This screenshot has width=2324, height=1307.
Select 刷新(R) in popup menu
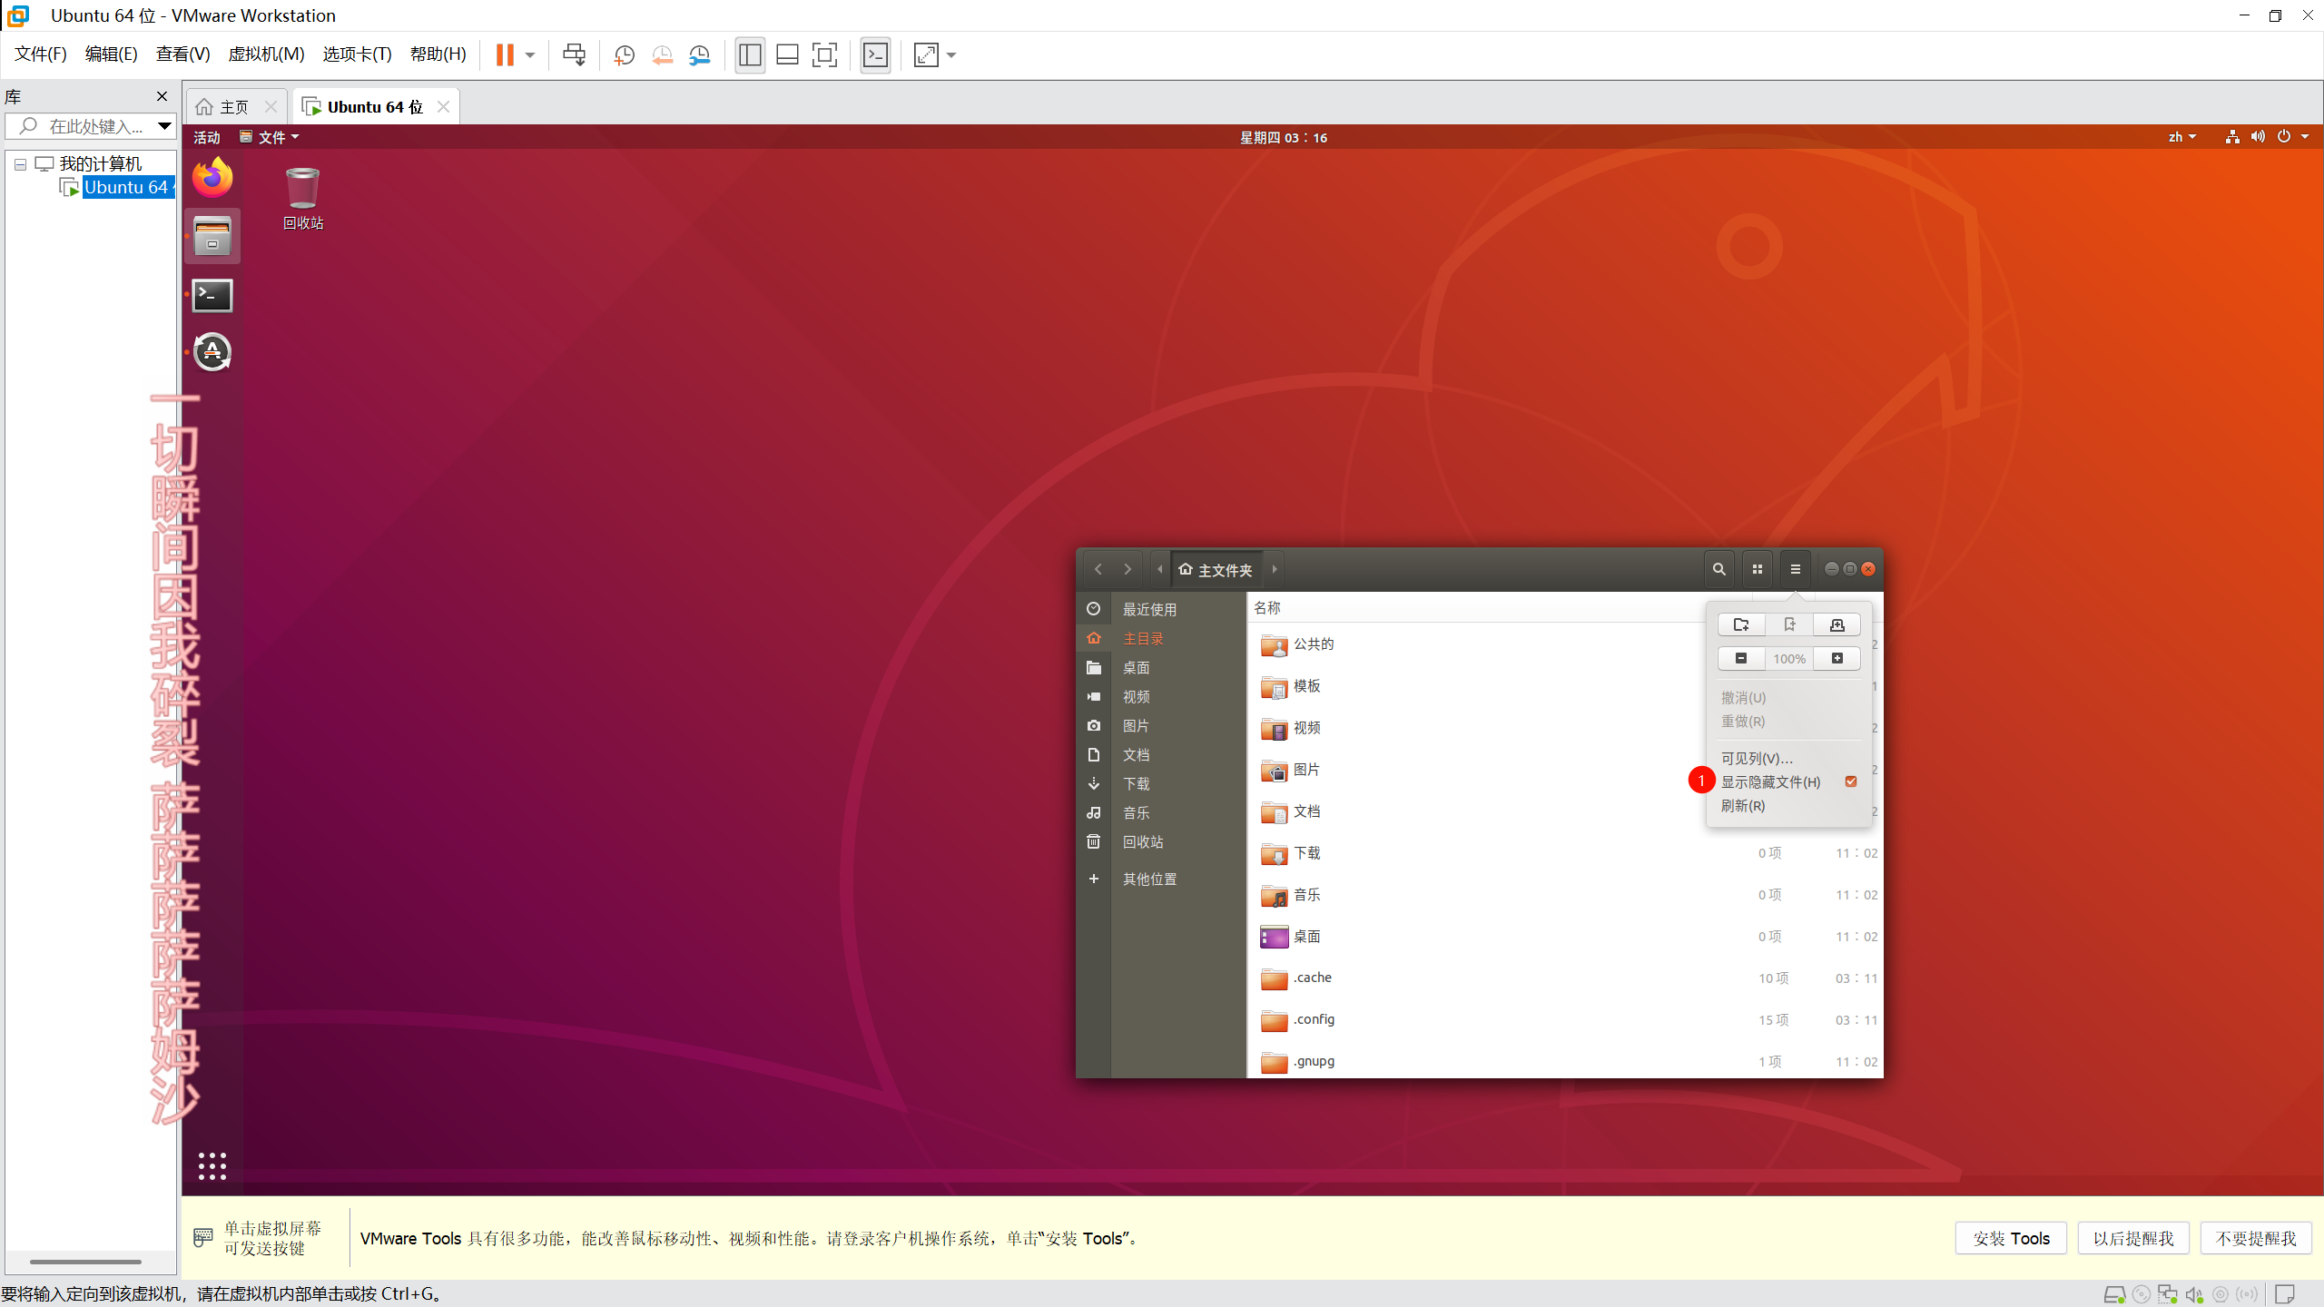(1742, 806)
